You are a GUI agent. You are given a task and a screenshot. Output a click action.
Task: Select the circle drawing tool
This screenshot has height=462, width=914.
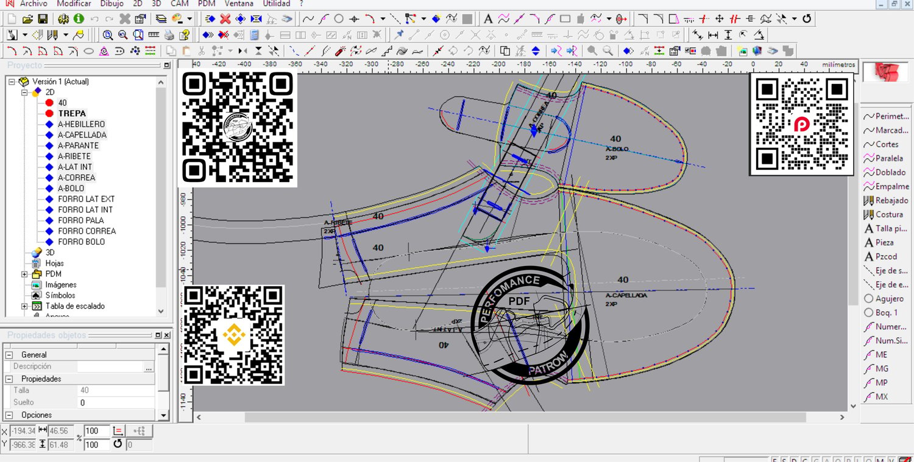tap(339, 19)
